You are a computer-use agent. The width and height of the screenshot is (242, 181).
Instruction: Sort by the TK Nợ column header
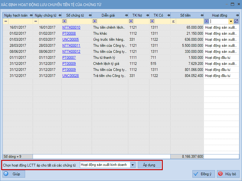pos(137,15)
